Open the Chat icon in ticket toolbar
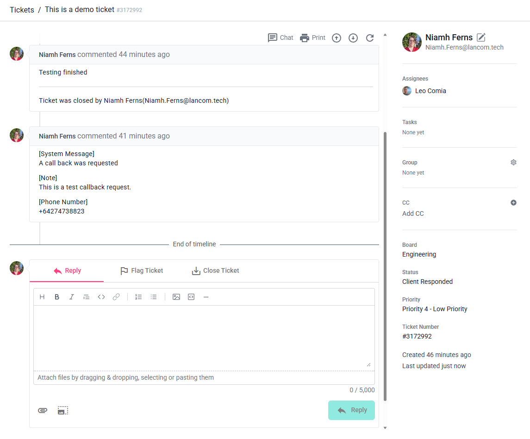This screenshot has height=439, width=530. 280,38
